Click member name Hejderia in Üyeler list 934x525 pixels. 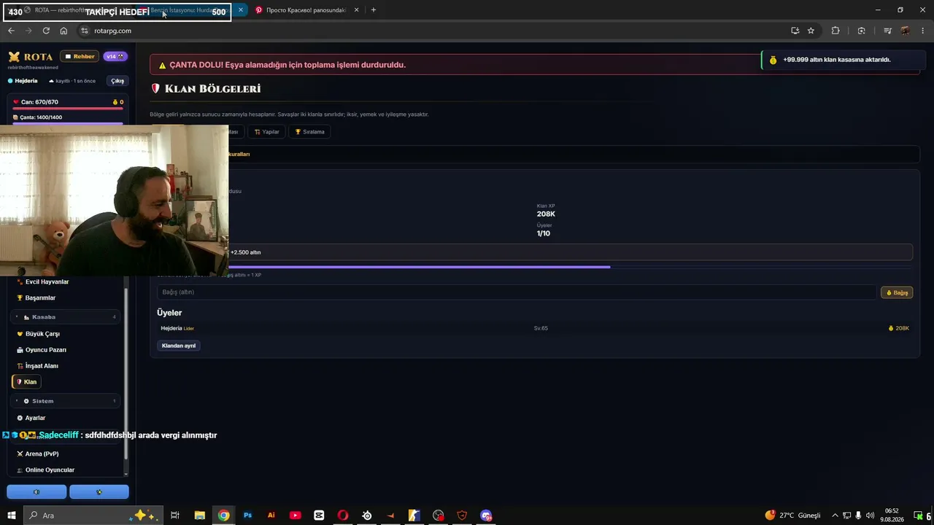171,328
